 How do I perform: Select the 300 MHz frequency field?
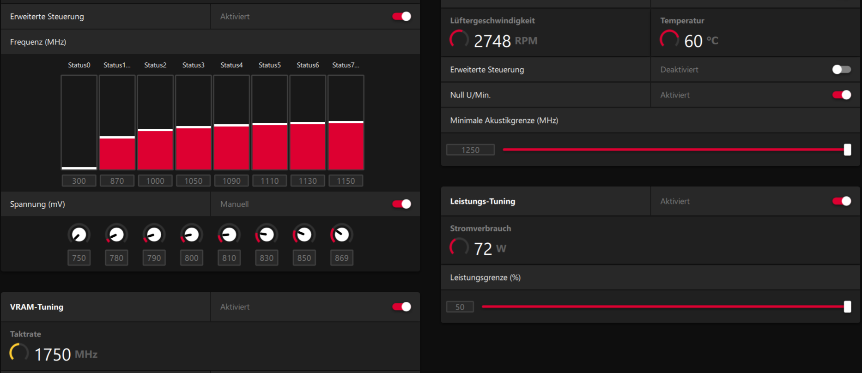[x=79, y=181]
